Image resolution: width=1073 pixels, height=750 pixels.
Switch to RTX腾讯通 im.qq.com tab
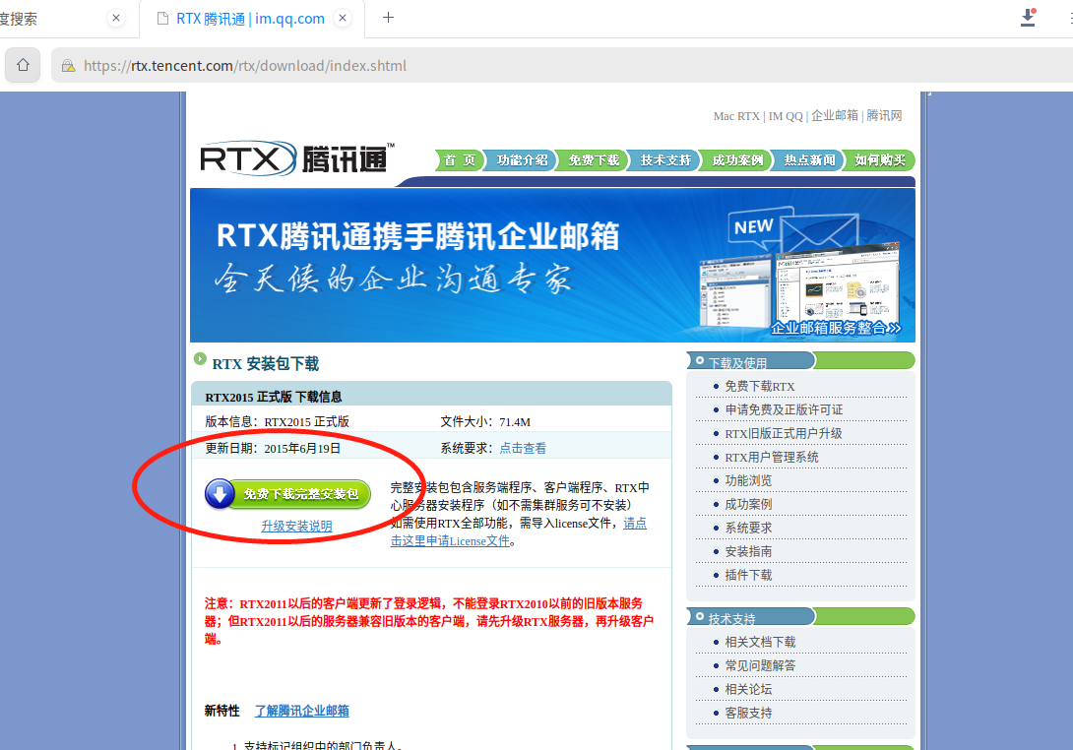click(250, 19)
